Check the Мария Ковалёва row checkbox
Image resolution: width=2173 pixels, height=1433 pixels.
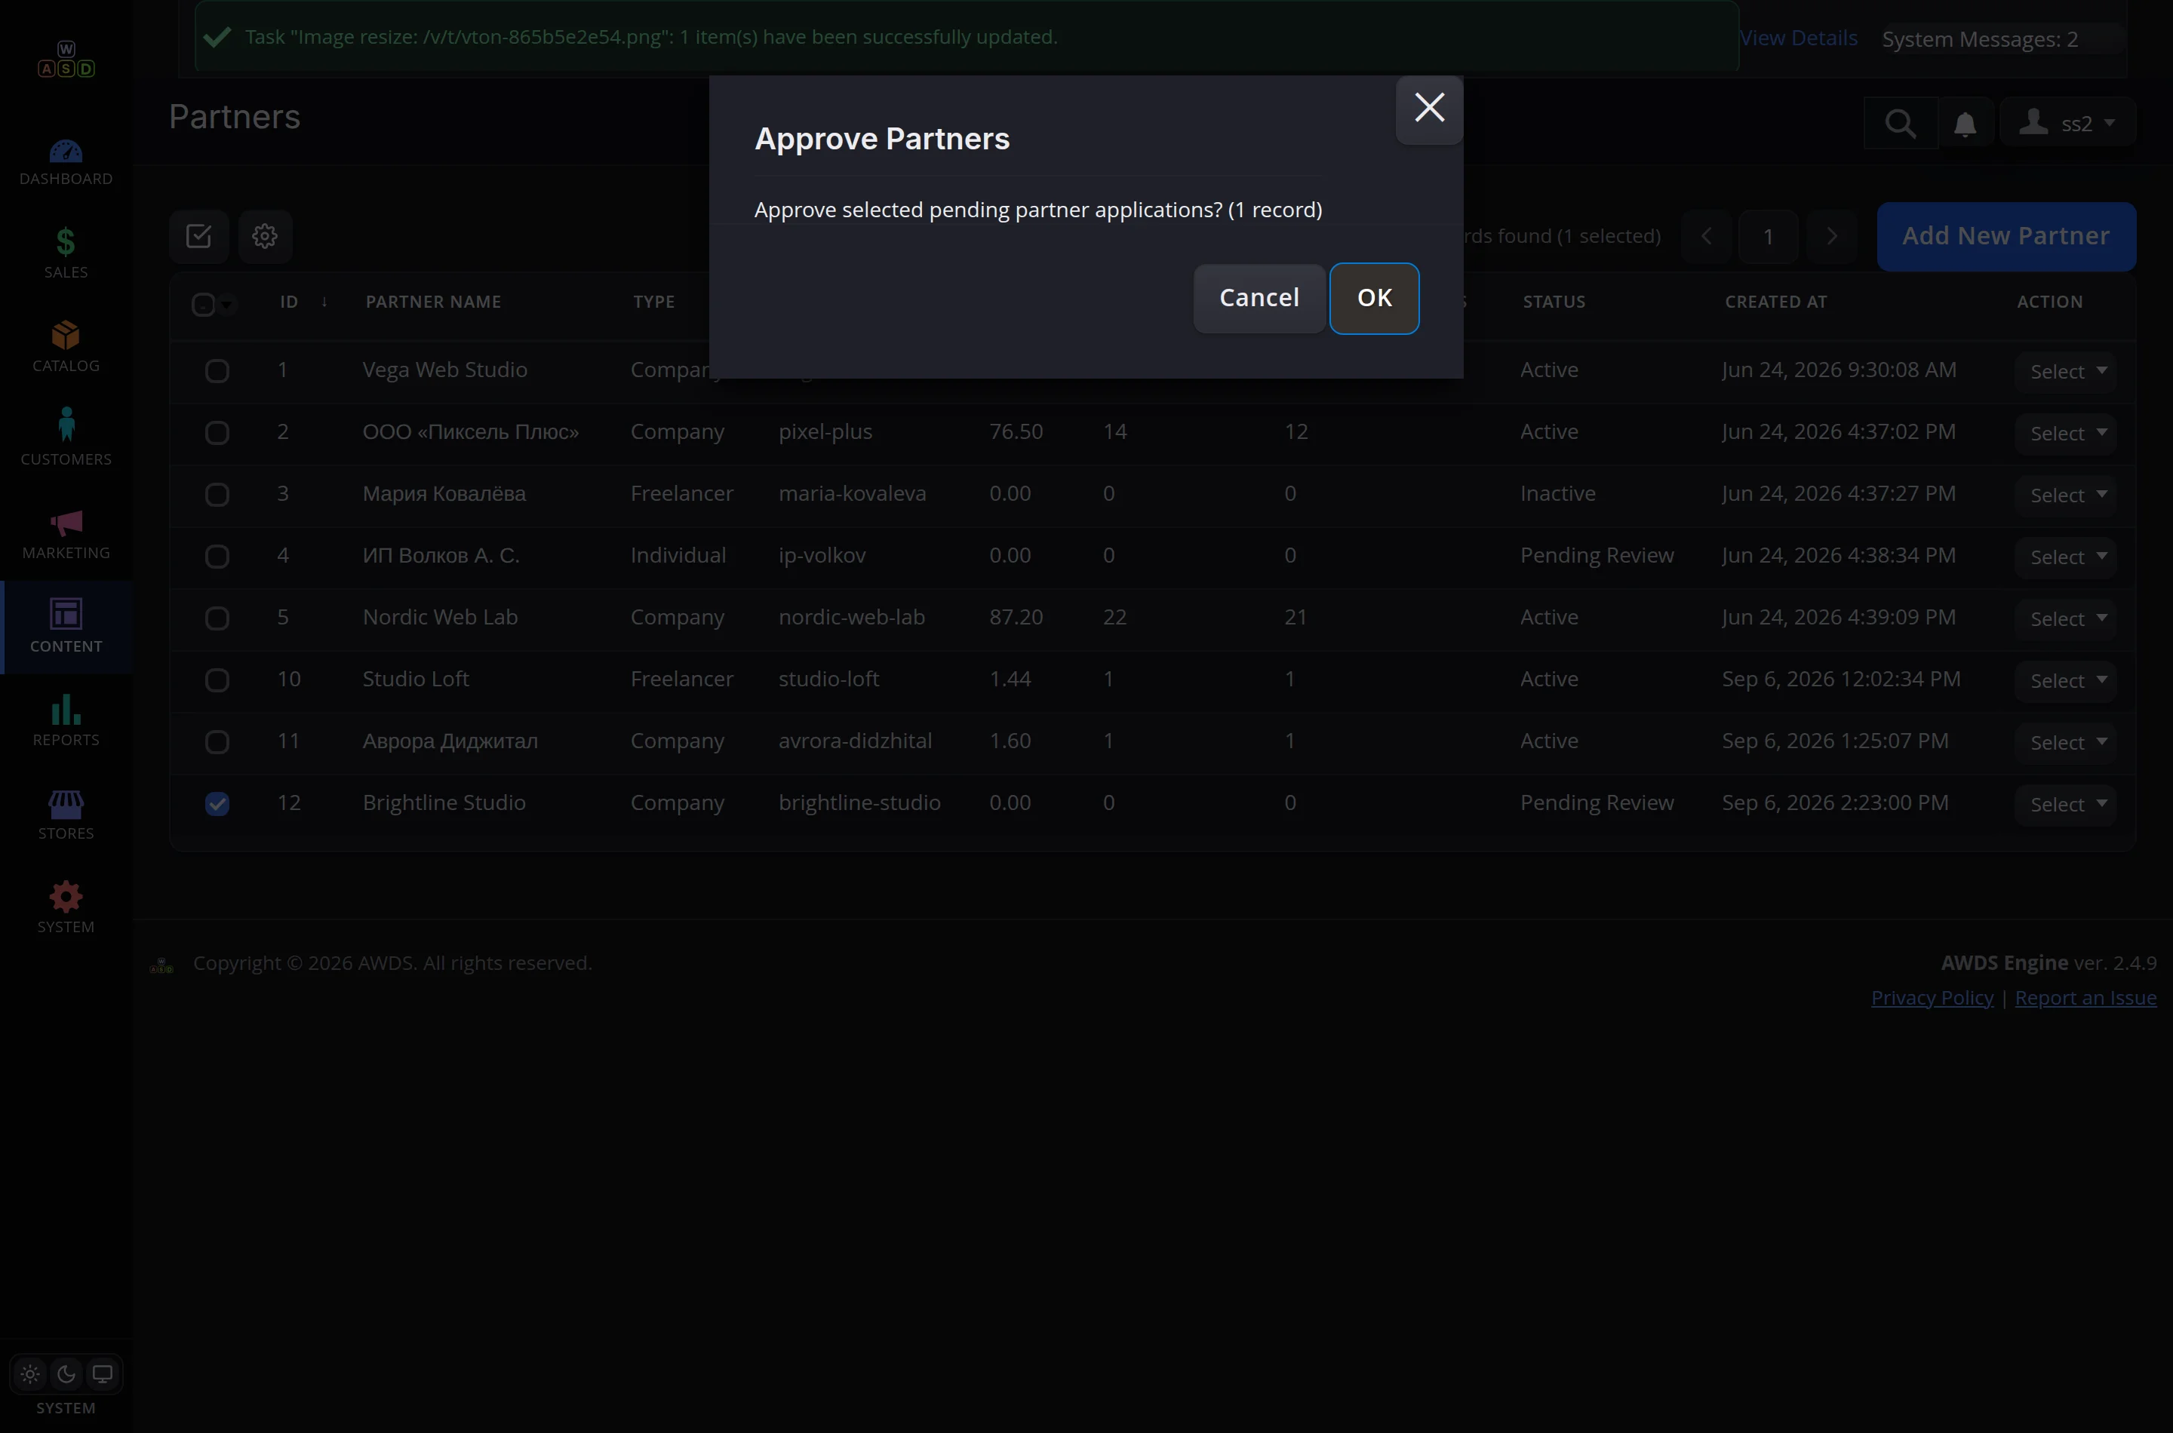coord(217,495)
